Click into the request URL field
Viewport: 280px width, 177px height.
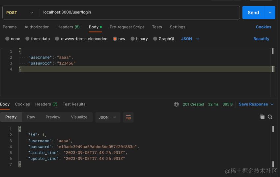click(139, 12)
